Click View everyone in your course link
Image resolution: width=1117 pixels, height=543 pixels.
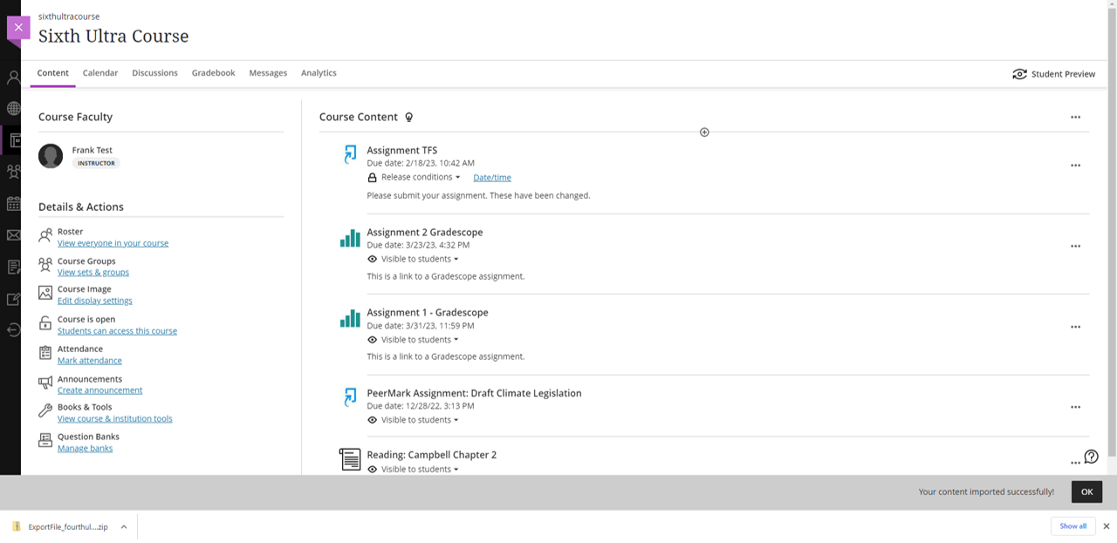113,243
